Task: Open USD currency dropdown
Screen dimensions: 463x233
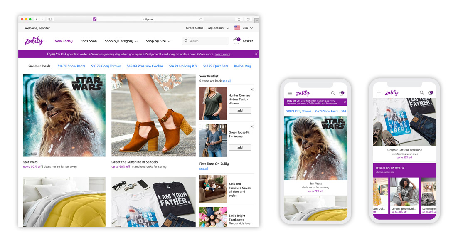Action: pos(247,28)
